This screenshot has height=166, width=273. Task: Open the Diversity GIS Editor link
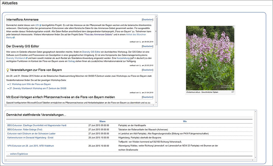(x=91, y=52)
